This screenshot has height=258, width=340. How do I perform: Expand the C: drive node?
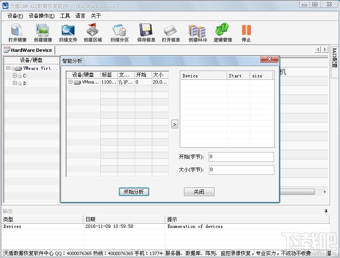(15, 75)
